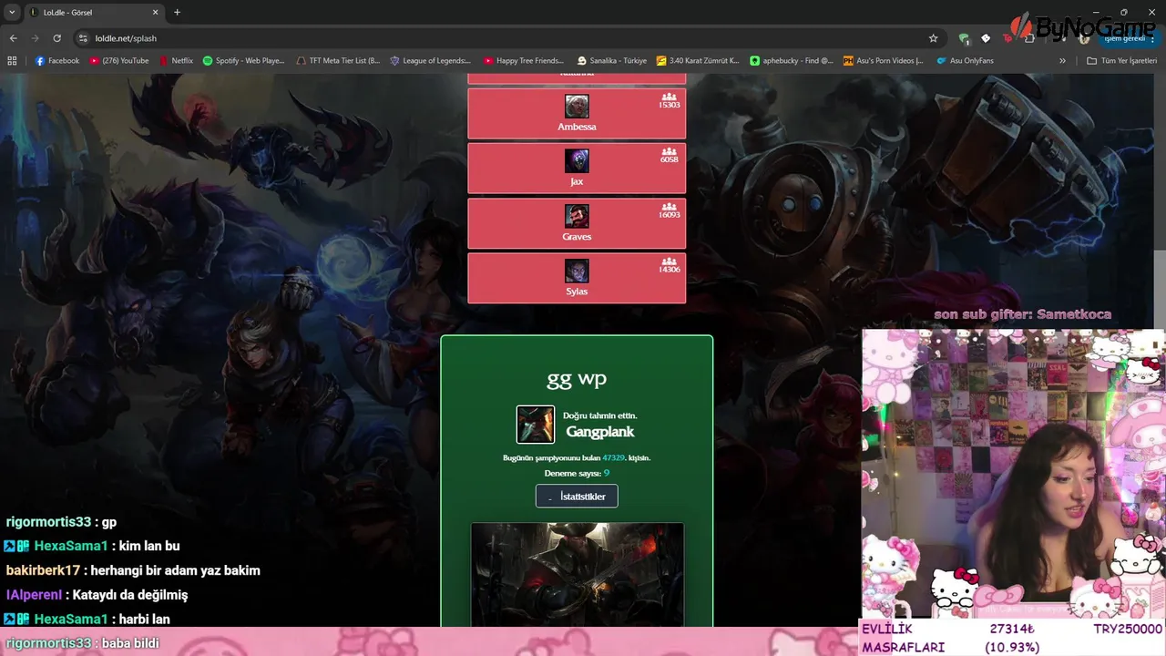Open the white diamond B extension
The height and width of the screenshot is (656, 1166).
986,38
